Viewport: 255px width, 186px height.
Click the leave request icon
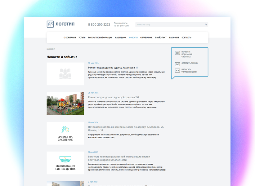[177, 64]
